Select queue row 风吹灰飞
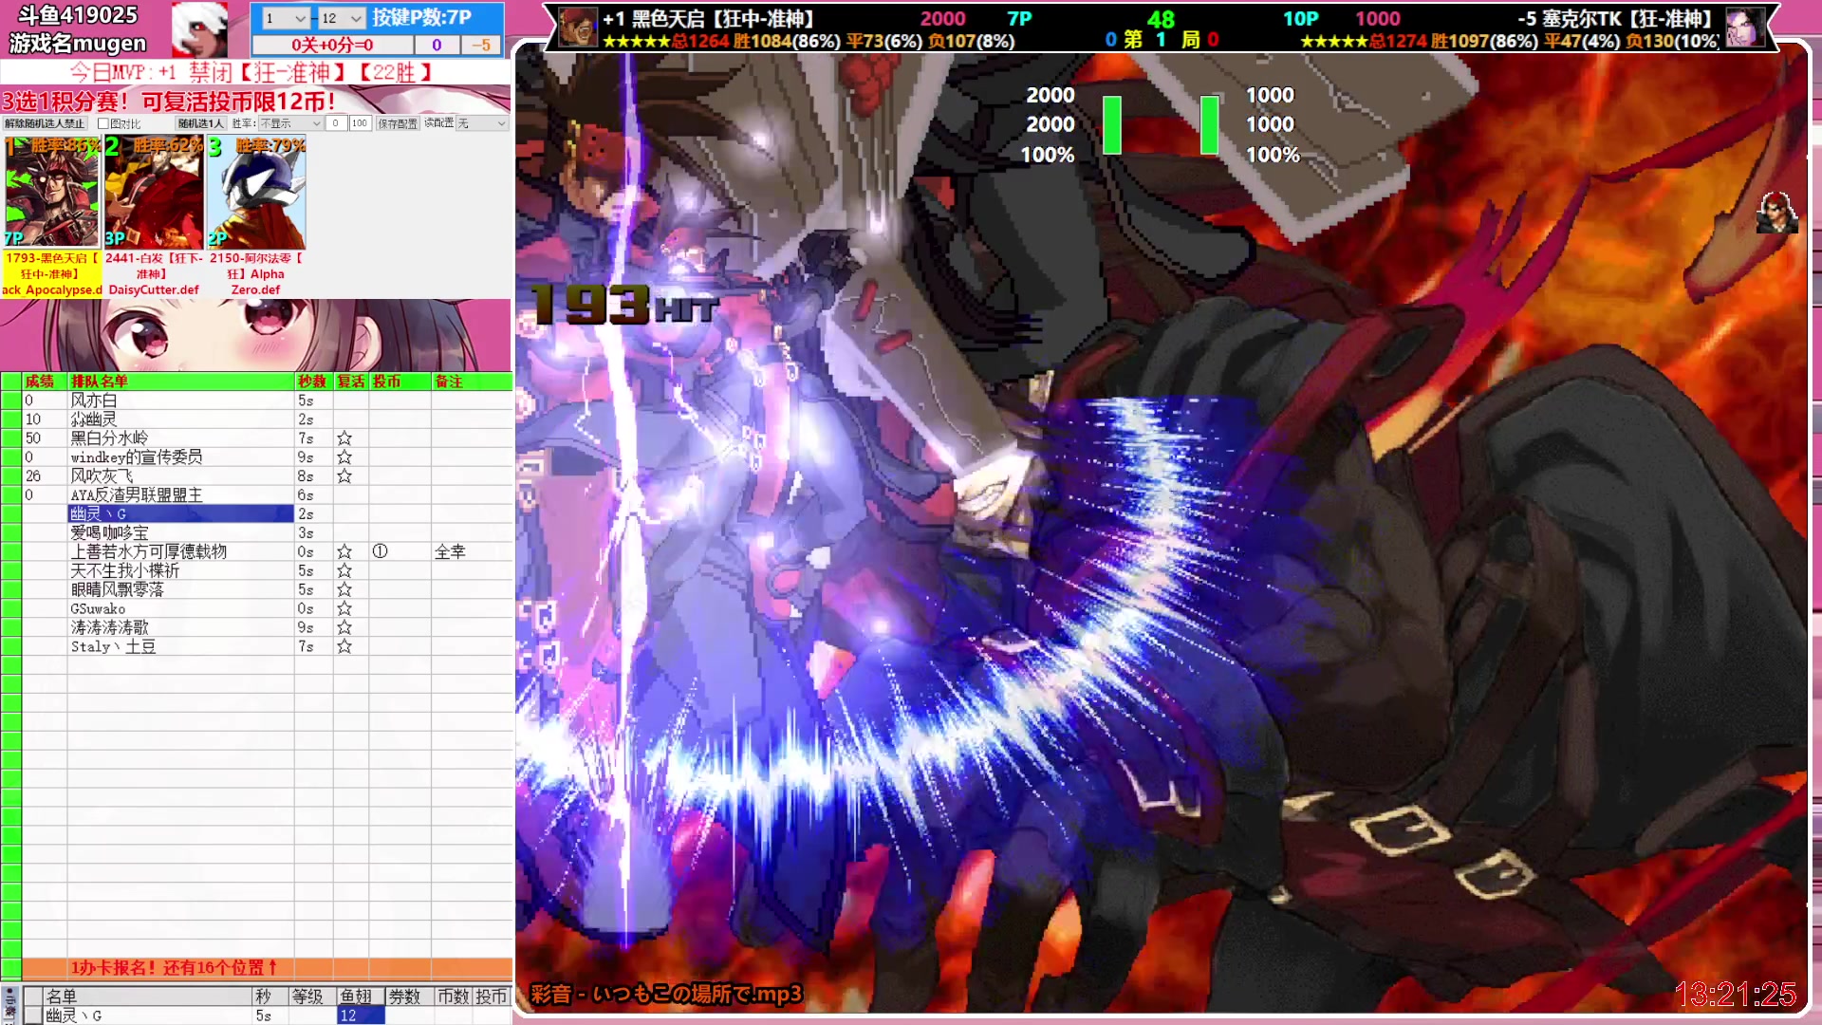The image size is (1822, 1025). pyautogui.click(x=180, y=476)
